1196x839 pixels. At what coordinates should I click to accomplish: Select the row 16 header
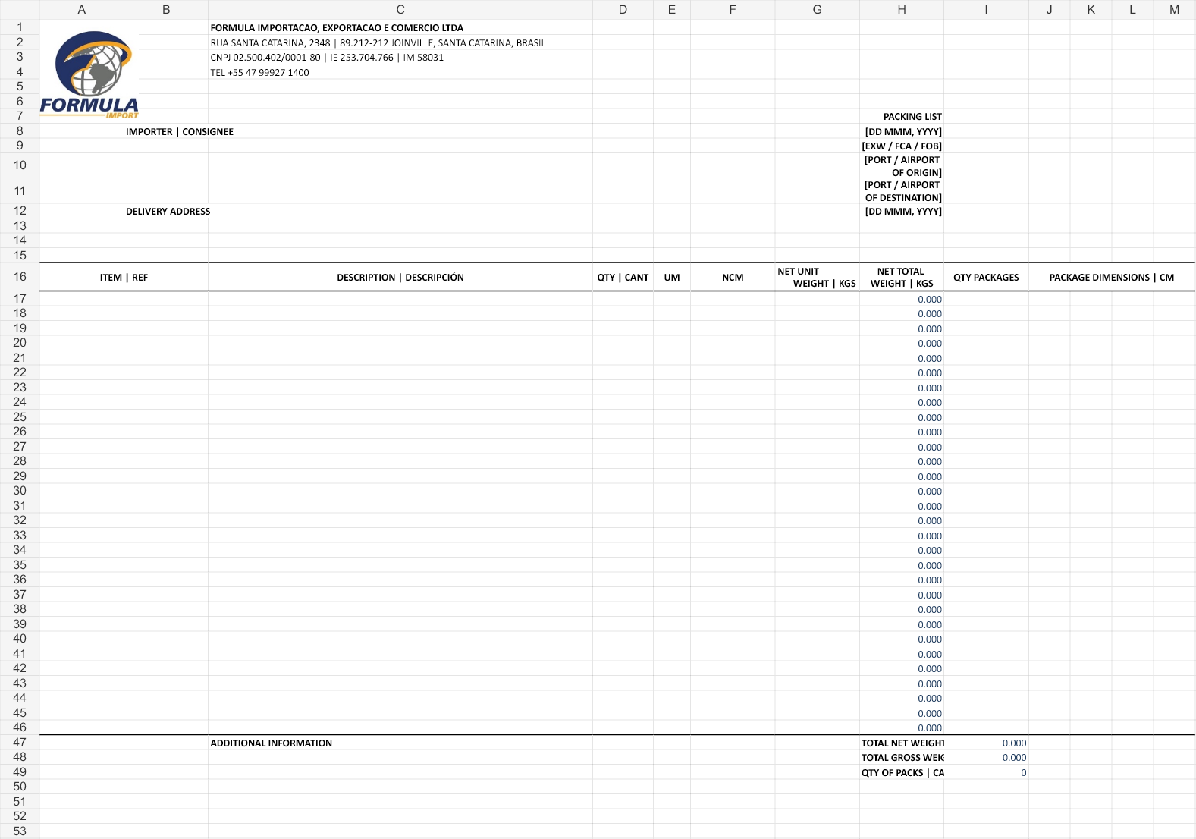[x=20, y=277]
